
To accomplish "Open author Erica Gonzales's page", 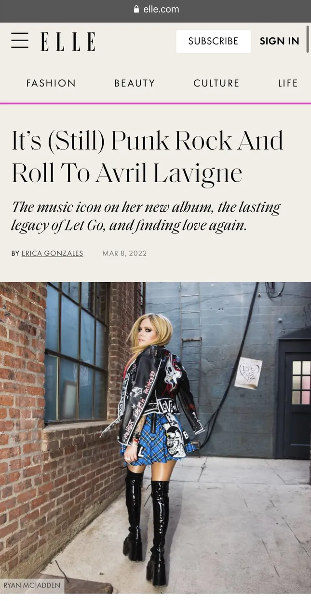I will click(x=52, y=253).
